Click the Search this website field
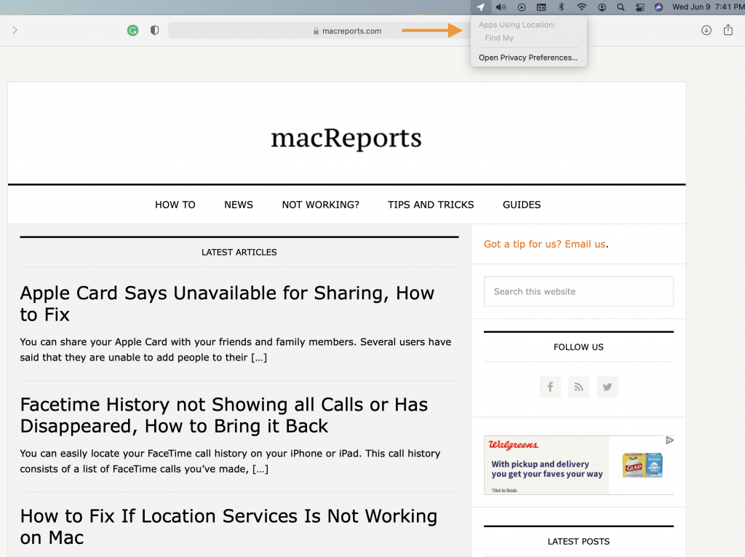The height and width of the screenshot is (557, 745). (x=578, y=291)
